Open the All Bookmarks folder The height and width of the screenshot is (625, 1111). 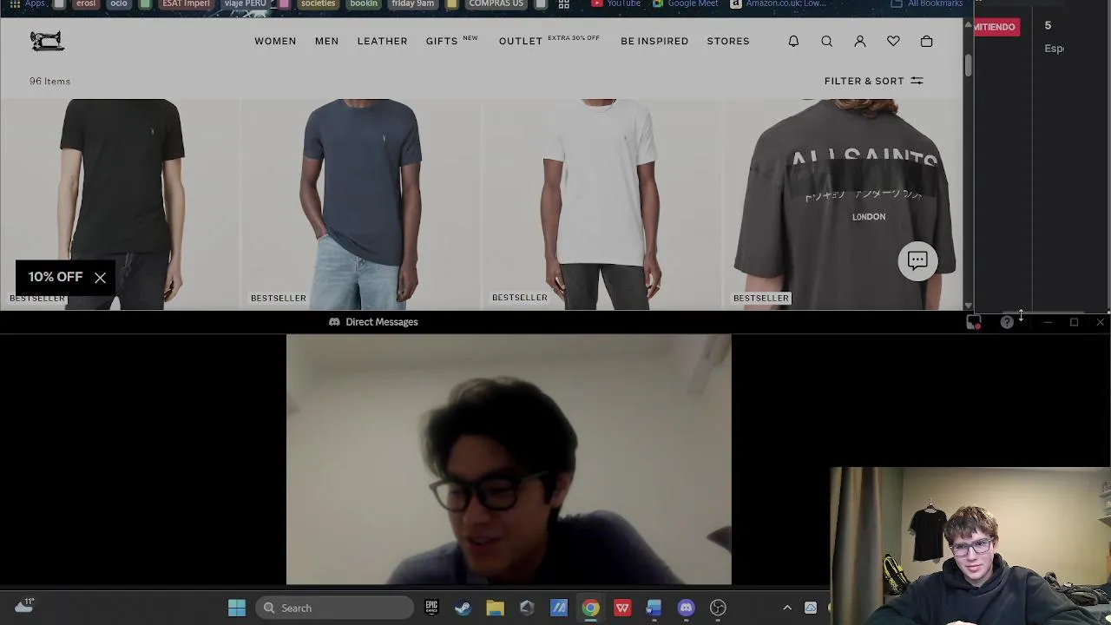click(927, 4)
